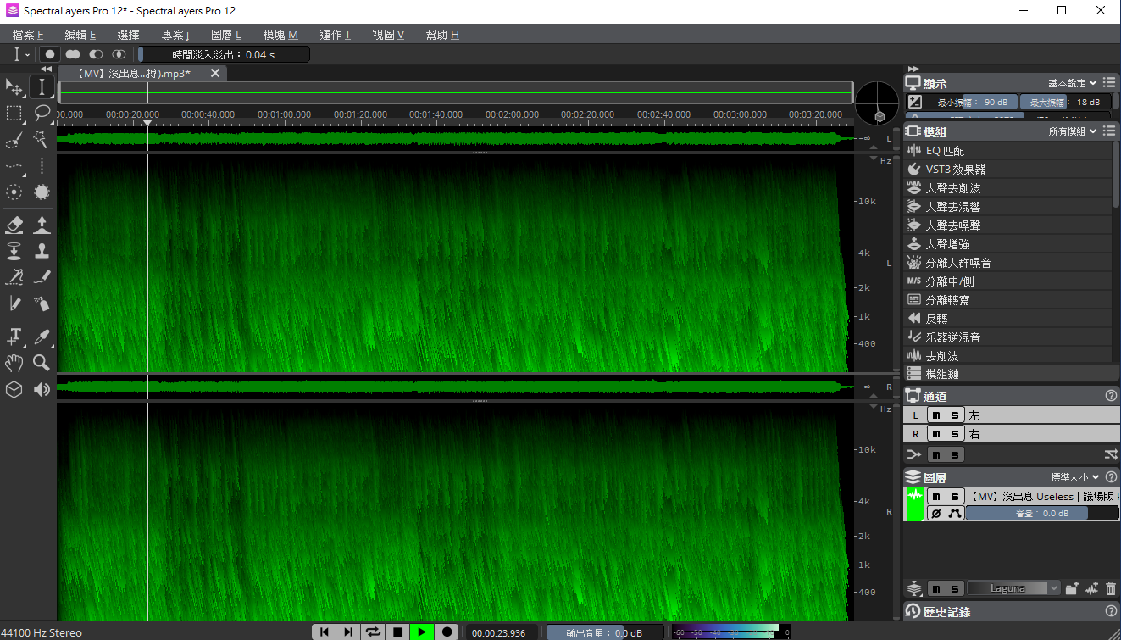The image size is (1121, 640).
Task: Select the eyedropper tool
Action: 42,337
